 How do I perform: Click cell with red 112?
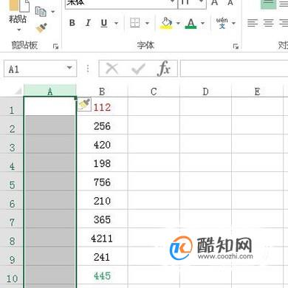[x=102, y=106]
